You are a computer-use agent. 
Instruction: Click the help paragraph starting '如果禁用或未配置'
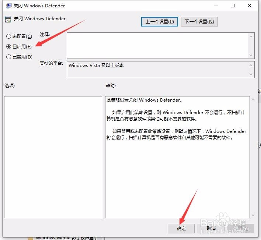[x=177, y=134]
